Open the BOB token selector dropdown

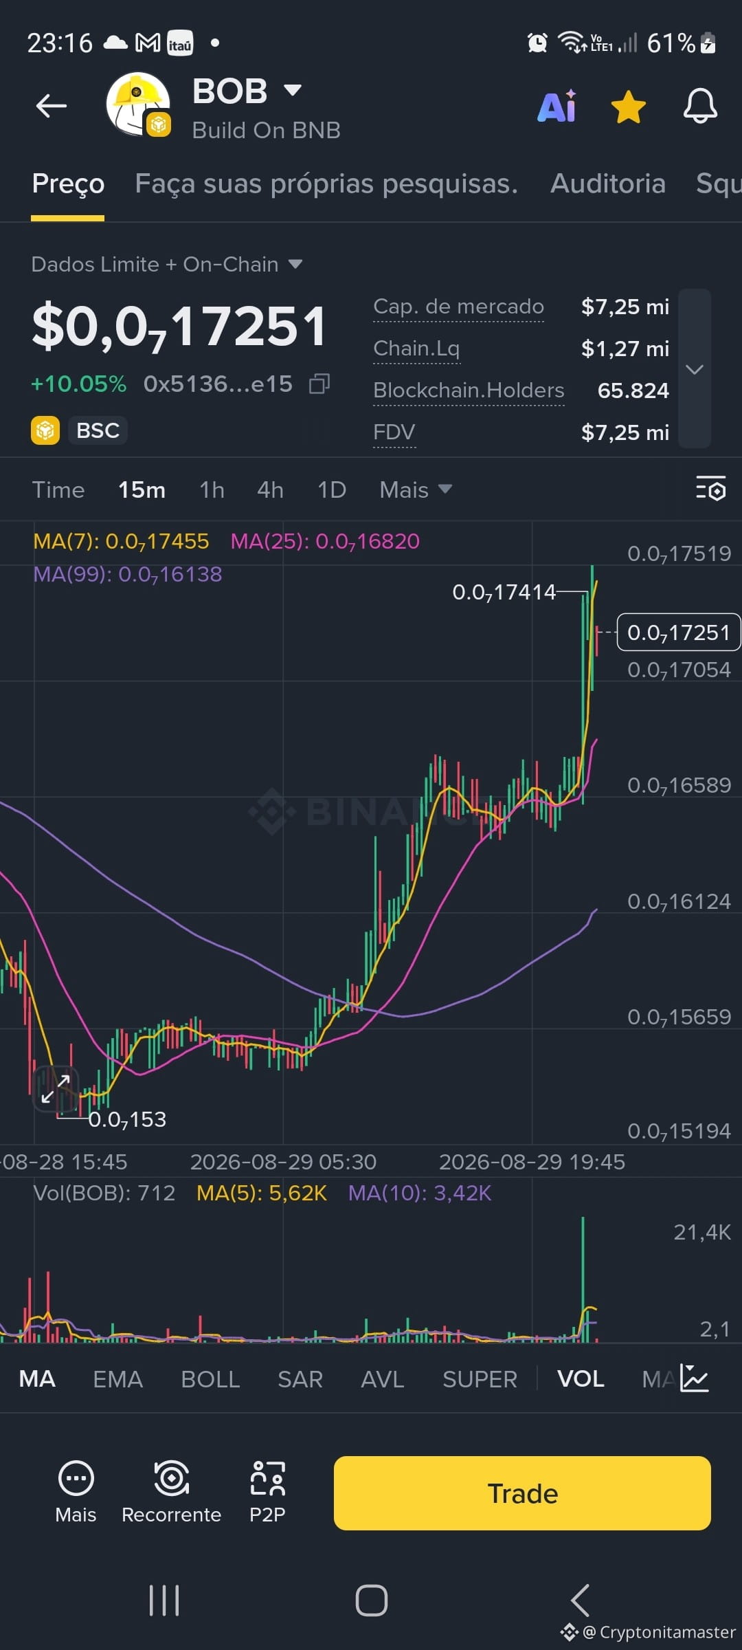(293, 90)
